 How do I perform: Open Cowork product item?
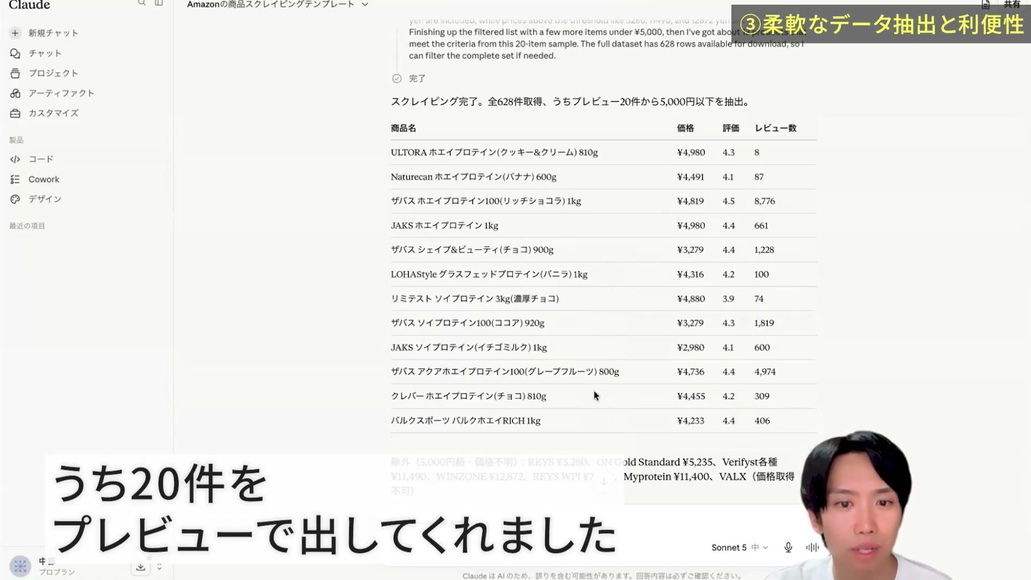44,179
